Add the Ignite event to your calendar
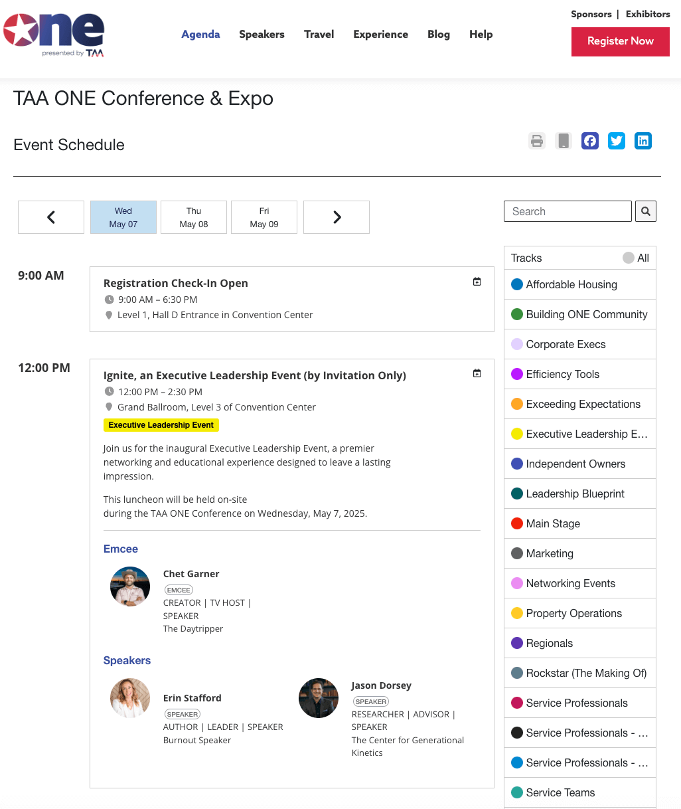The width and height of the screenshot is (681, 809). pos(477,373)
